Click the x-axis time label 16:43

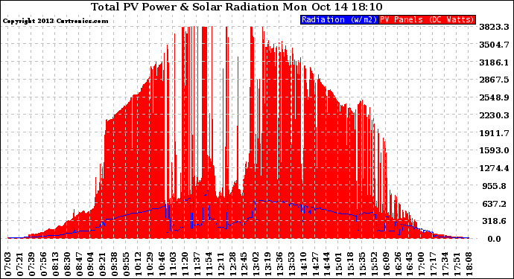(410, 264)
